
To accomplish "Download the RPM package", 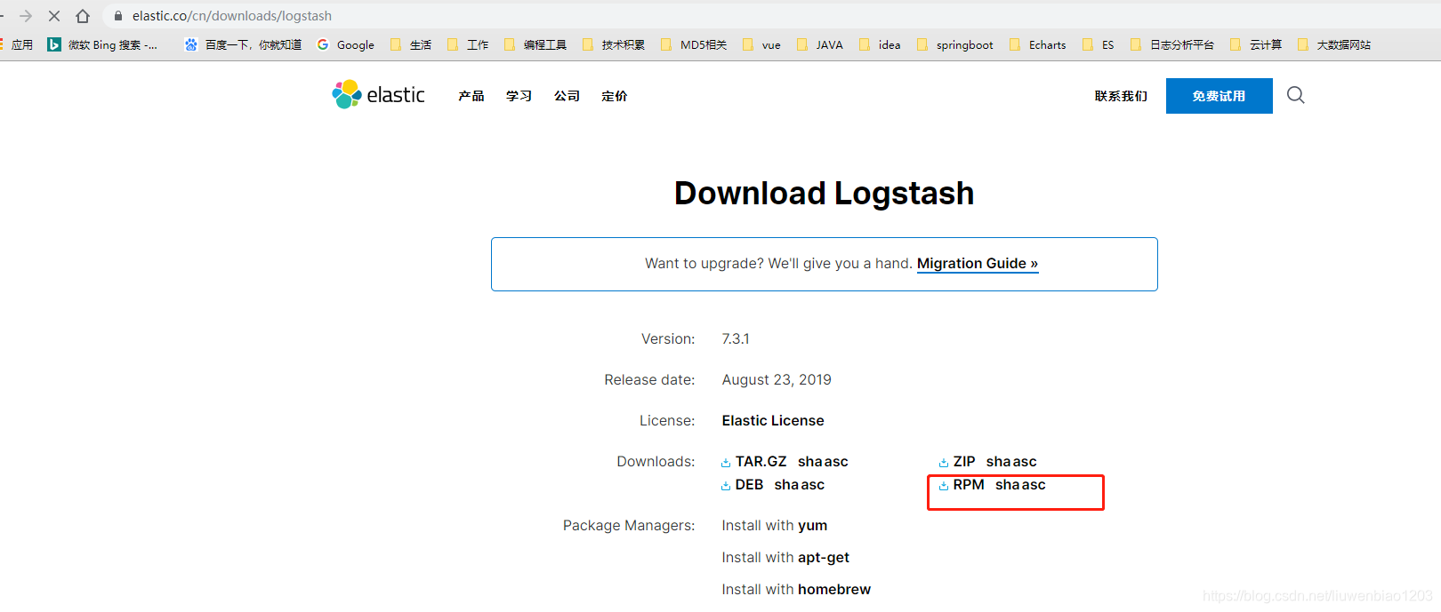I will coord(969,485).
